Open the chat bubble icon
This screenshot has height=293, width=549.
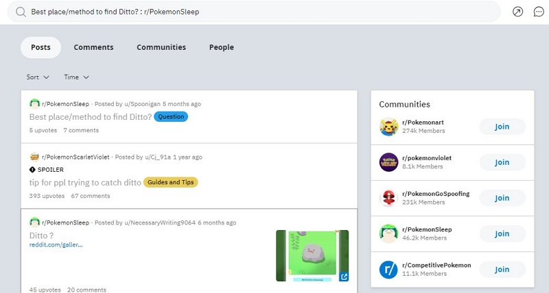(539, 12)
